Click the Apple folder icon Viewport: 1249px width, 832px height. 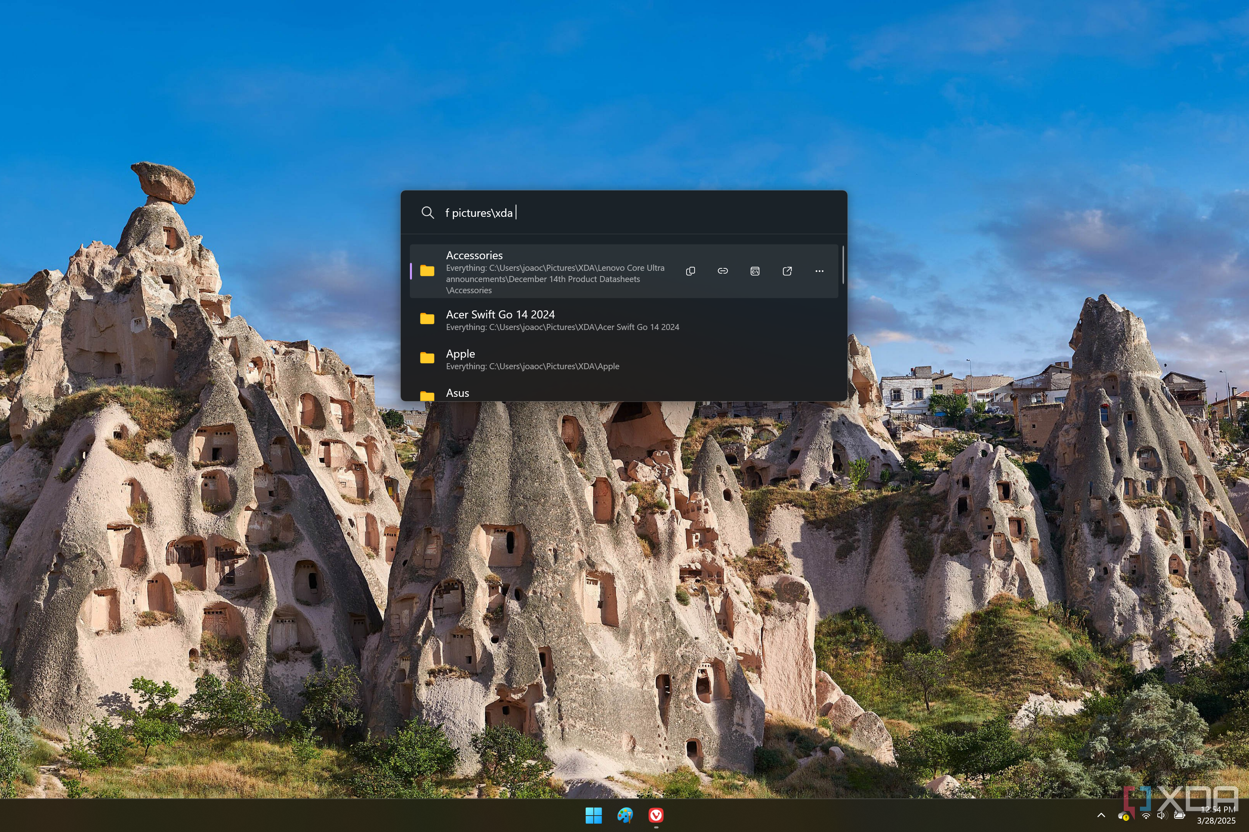(x=427, y=358)
